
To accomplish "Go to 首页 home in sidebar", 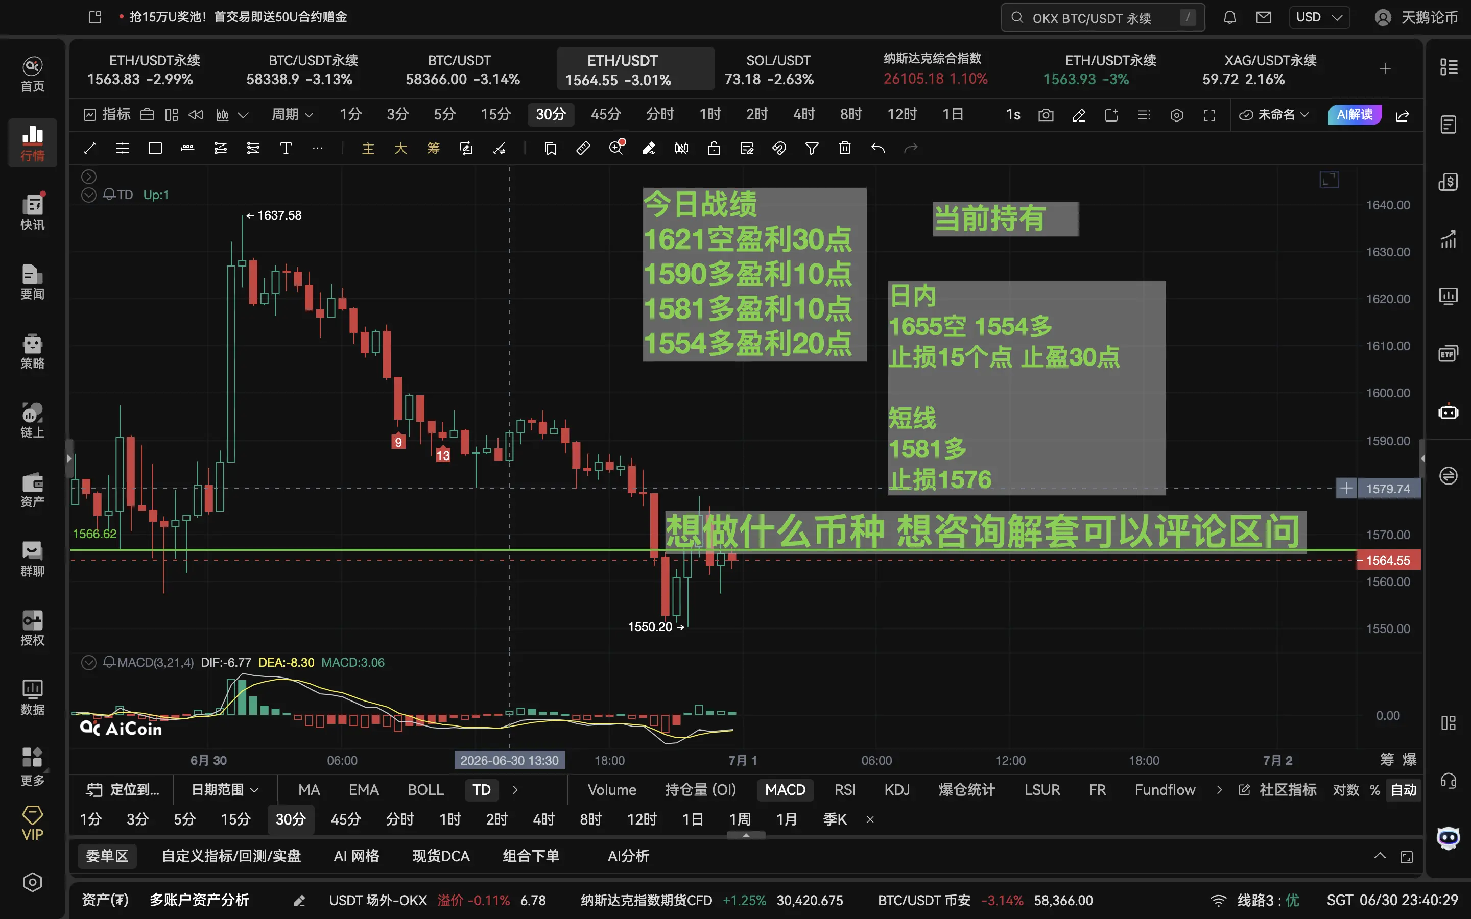I will point(32,74).
